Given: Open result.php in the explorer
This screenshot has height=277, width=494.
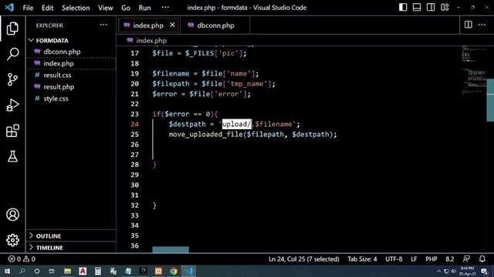Looking at the screenshot, I should tap(71, 87).
